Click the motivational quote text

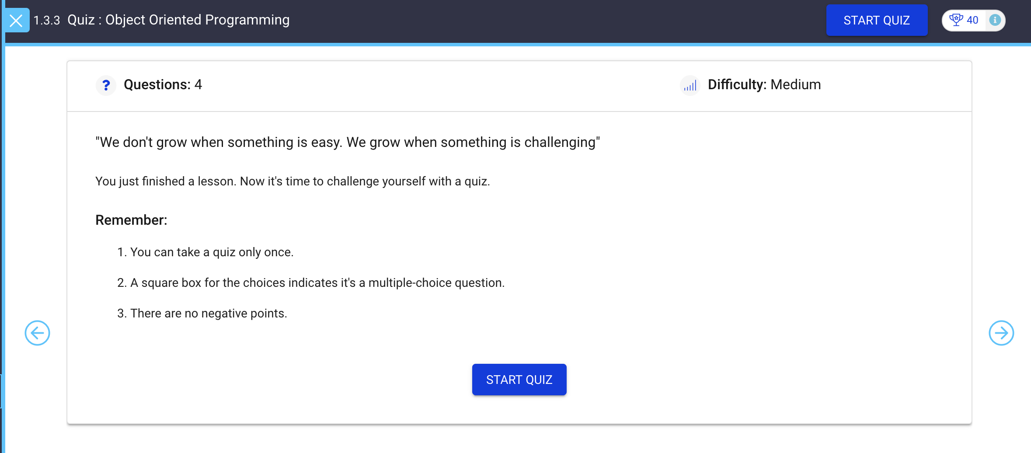coord(347,142)
